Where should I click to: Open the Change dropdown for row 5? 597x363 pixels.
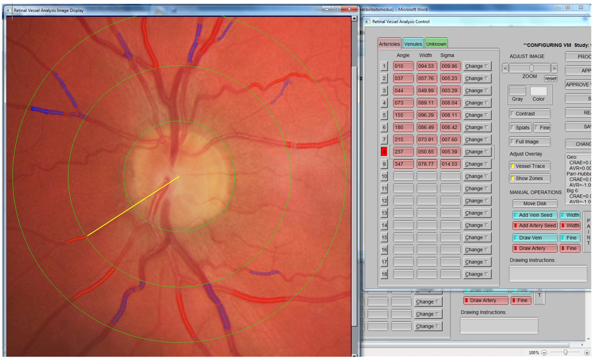tap(477, 115)
